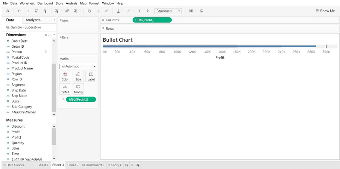Click the reference line marker near 300K
This screenshot has height=169, width=340.
[326, 46]
